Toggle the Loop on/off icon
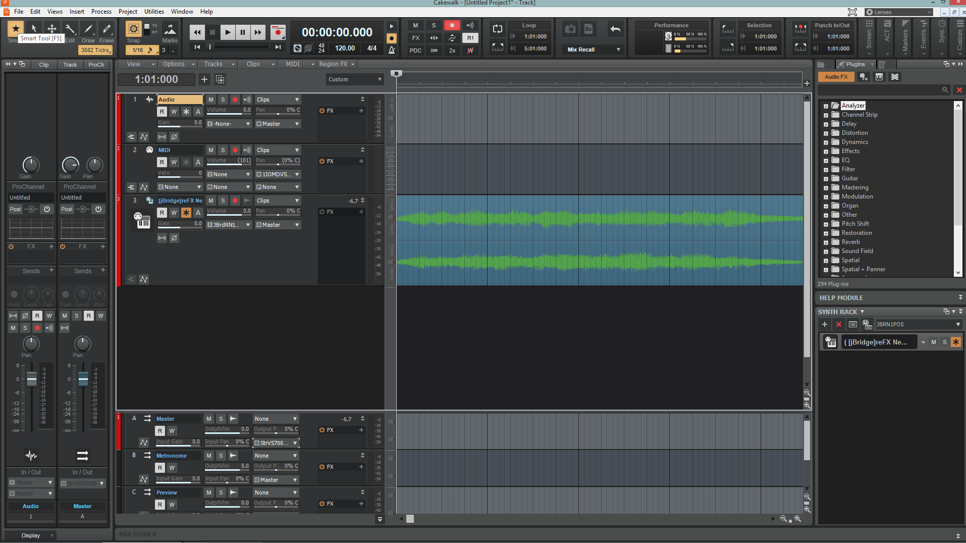Image resolution: width=966 pixels, height=543 pixels. [x=498, y=29]
